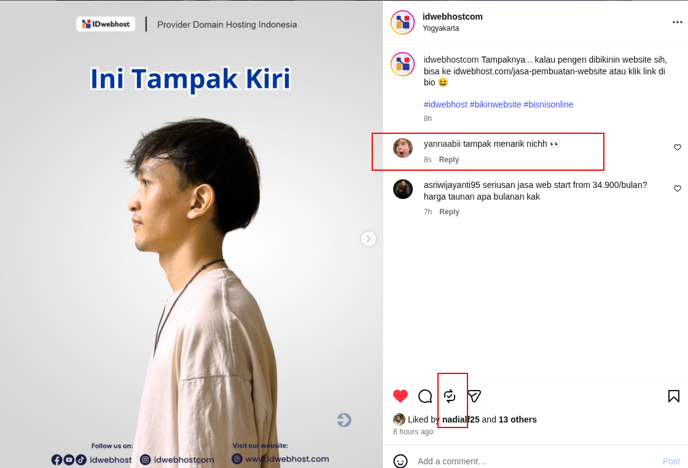Open Yogyakarta location link
The height and width of the screenshot is (468, 688).
440,28
